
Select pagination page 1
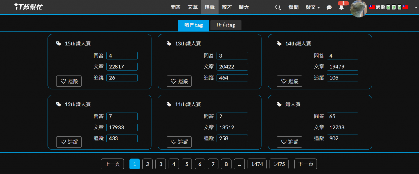(x=134, y=164)
